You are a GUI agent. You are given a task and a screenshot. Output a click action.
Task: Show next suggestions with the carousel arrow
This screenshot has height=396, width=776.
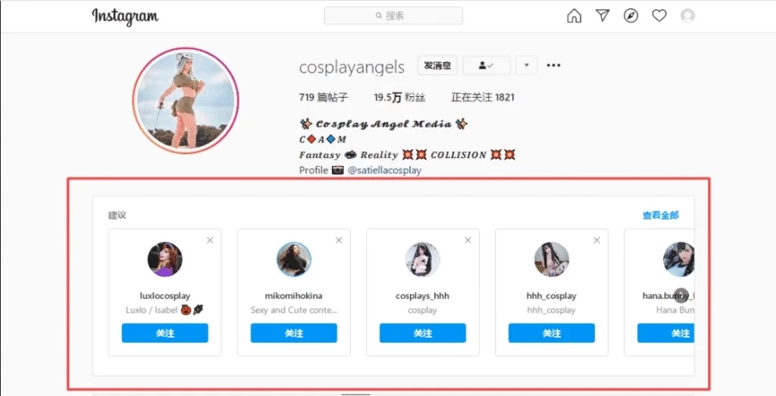coord(681,295)
